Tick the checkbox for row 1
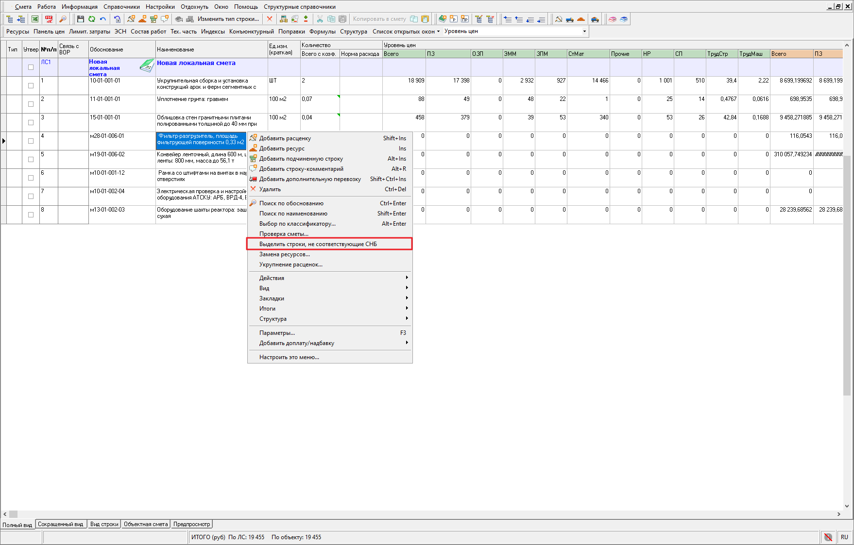The height and width of the screenshot is (545, 854). [x=31, y=86]
